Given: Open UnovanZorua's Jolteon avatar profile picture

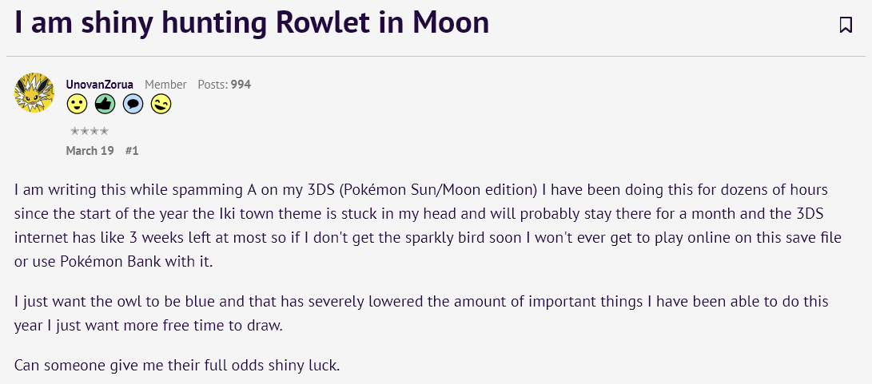Looking at the screenshot, I should coord(34,93).
